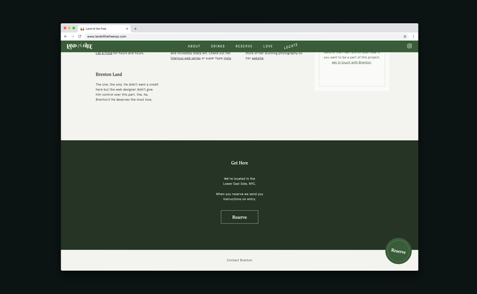Click the Land of the Free logo
This screenshot has height=294, width=477.
(79, 46)
